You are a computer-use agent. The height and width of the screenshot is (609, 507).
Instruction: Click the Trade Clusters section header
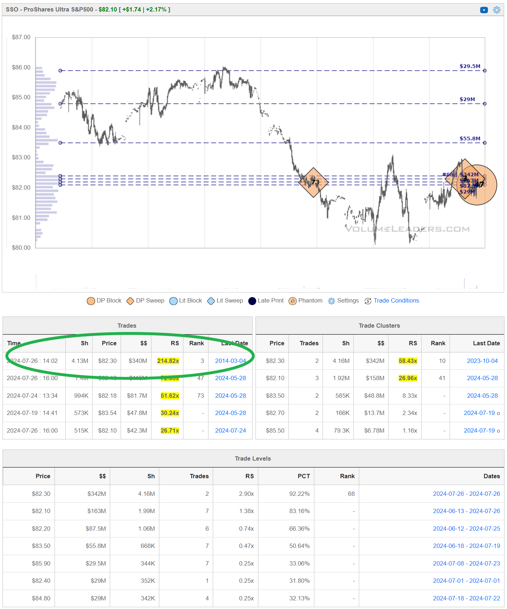(x=379, y=326)
